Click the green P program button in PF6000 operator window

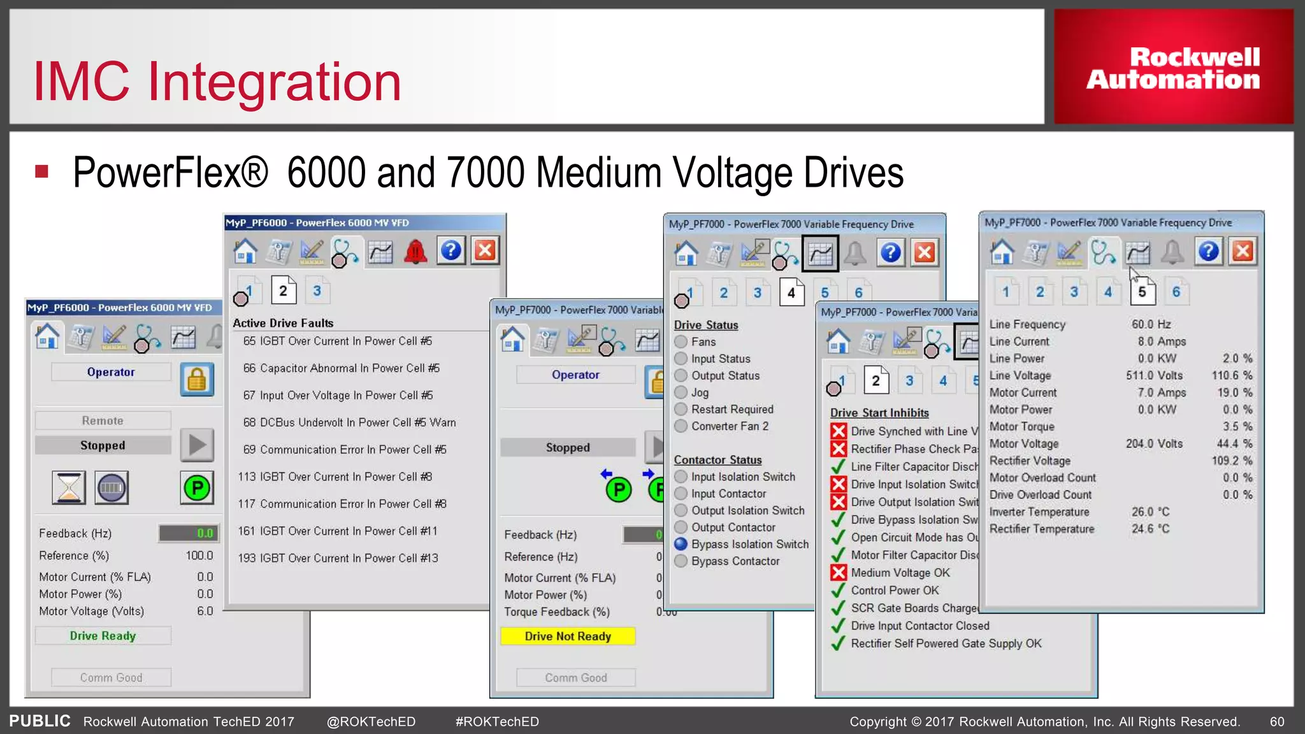click(x=197, y=488)
